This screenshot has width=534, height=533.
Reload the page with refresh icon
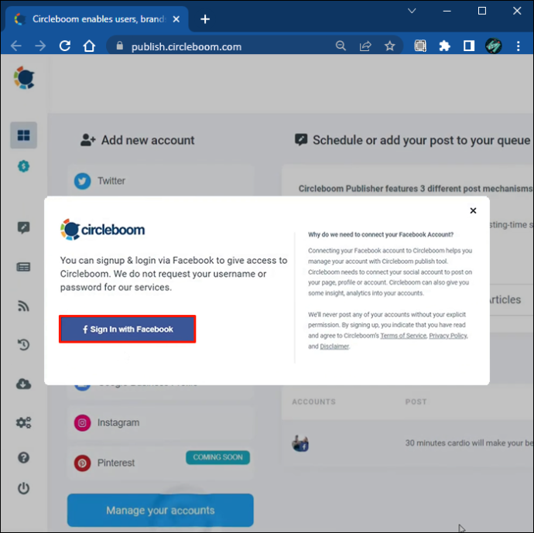click(x=65, y=46)
